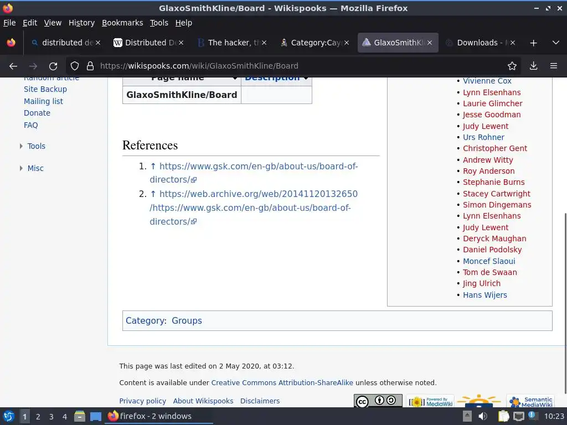The width and height of the screenshot is (567, 425).
Task: Open the desktop start menu icon
Action: [8, 416]
